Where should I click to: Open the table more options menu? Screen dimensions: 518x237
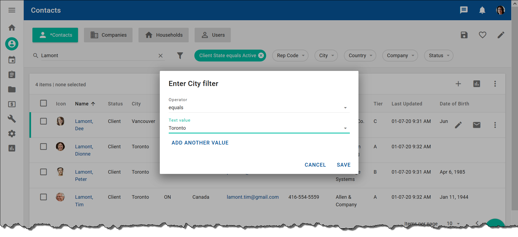click(495, 84)
